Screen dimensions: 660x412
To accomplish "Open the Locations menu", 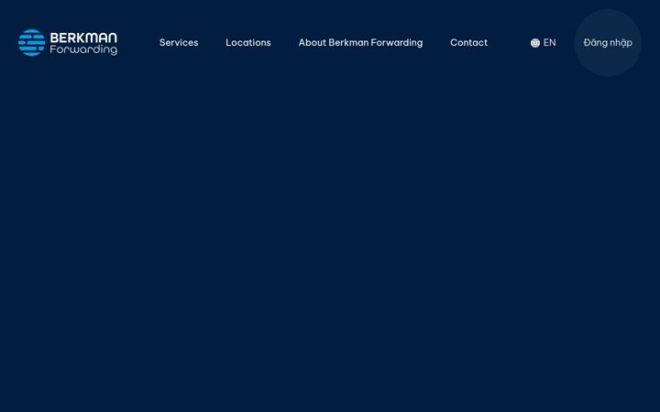I will pos(248,42).
